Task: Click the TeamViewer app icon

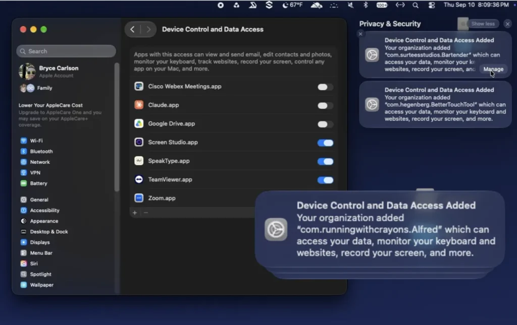Action: coord(139,179)
